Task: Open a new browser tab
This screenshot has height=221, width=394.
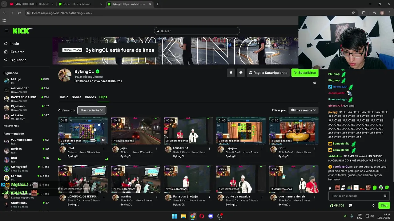Action: click(x=158, y=4)
